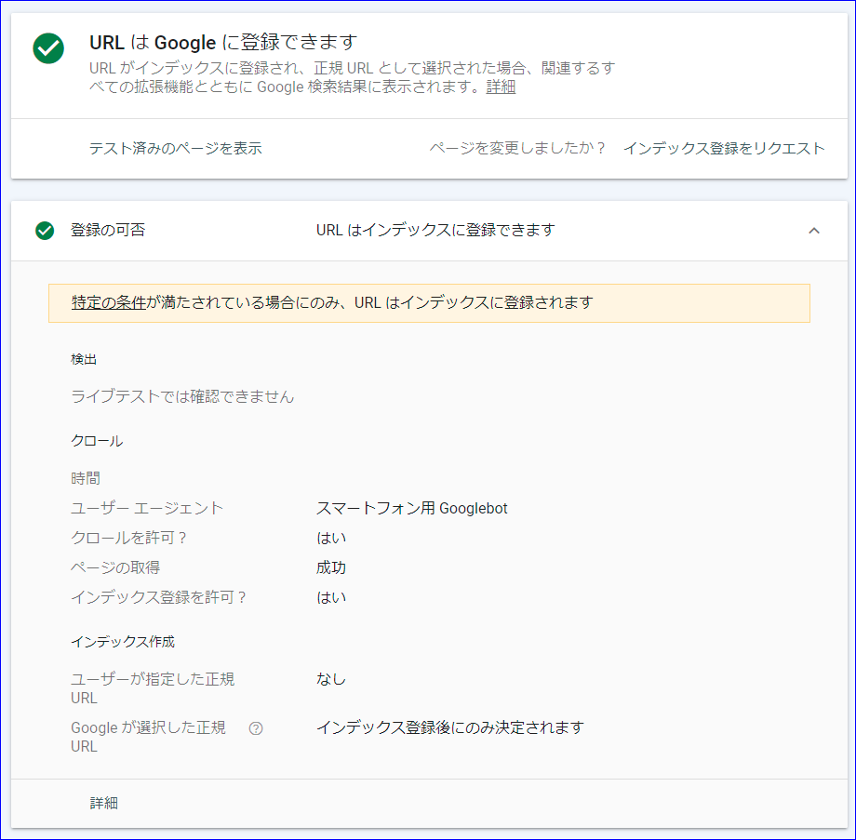
Task: Collapse the 登録の可否 section with the chevron
Action: click(x=815, y=229)
